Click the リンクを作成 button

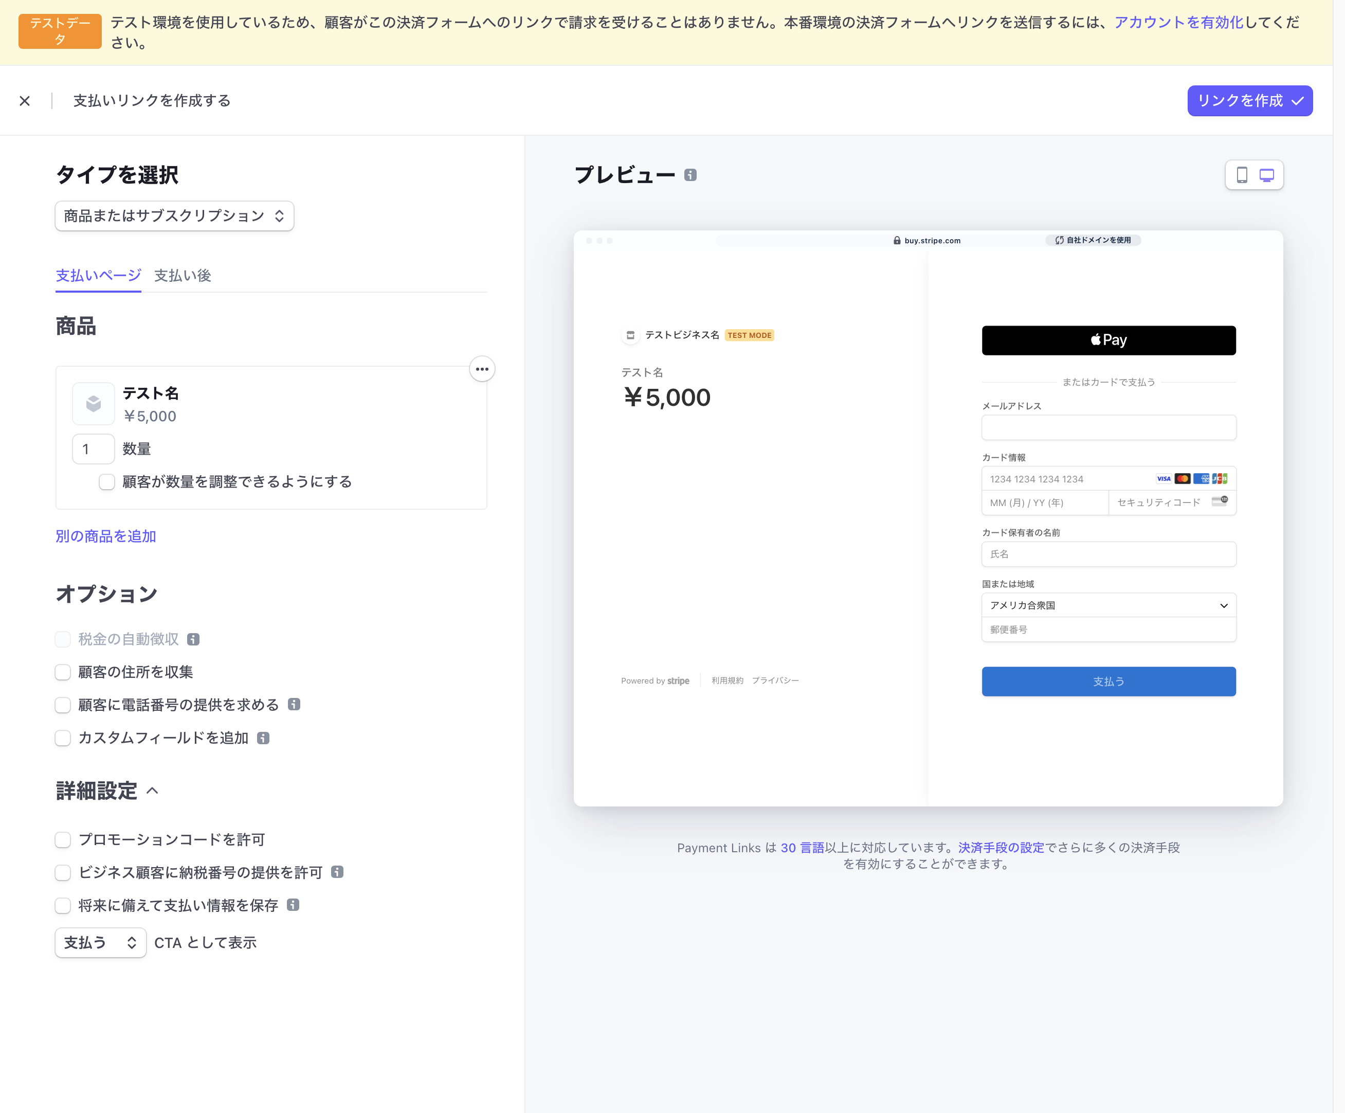click(x=1249, y=101)
